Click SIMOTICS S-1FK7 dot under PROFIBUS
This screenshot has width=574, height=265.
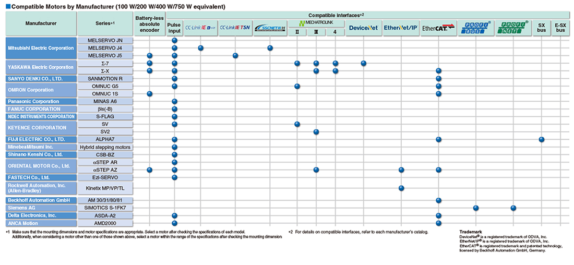click(476, 208)
